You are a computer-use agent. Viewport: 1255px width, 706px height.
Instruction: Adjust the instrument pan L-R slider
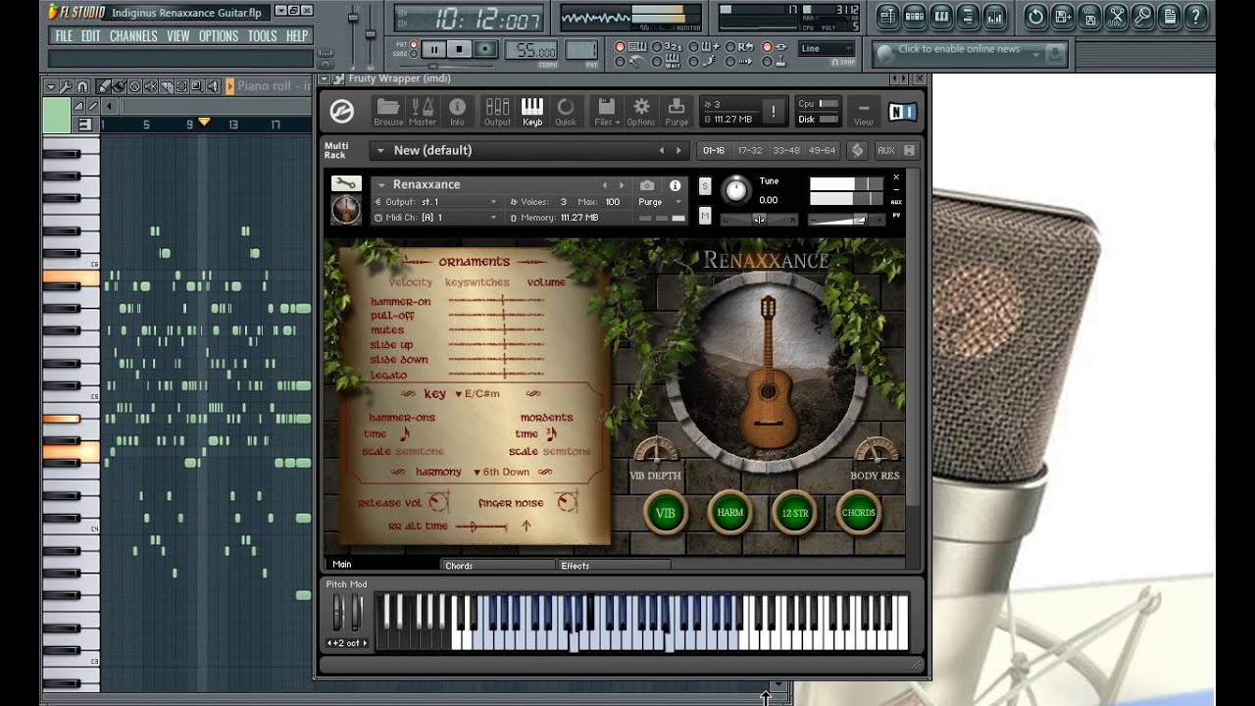[759, 220]
